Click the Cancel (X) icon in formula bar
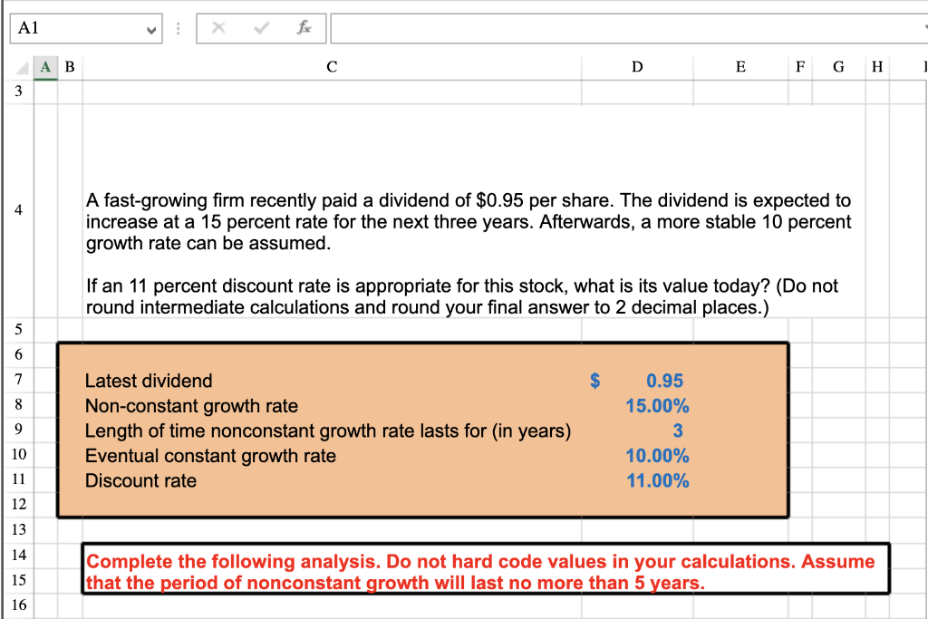 (217, 28)
